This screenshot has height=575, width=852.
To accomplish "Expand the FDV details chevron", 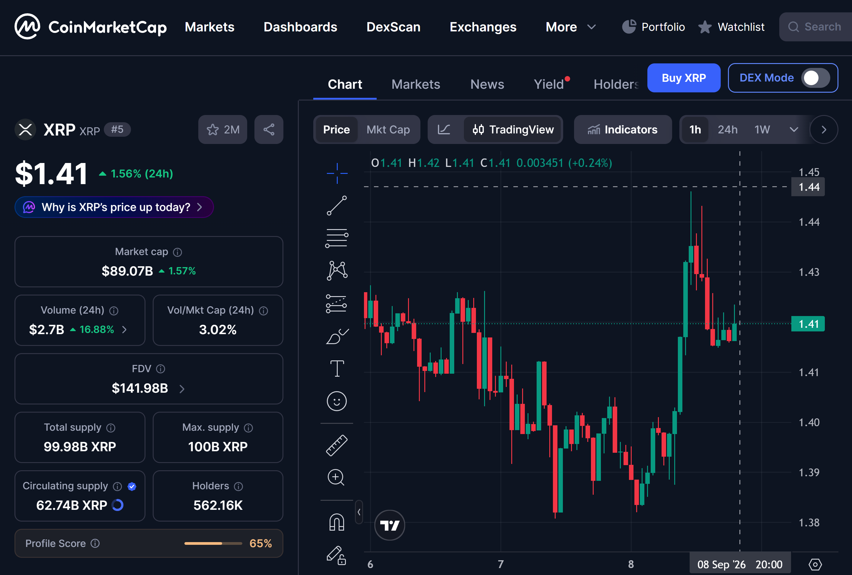I will tap(182, 389).
